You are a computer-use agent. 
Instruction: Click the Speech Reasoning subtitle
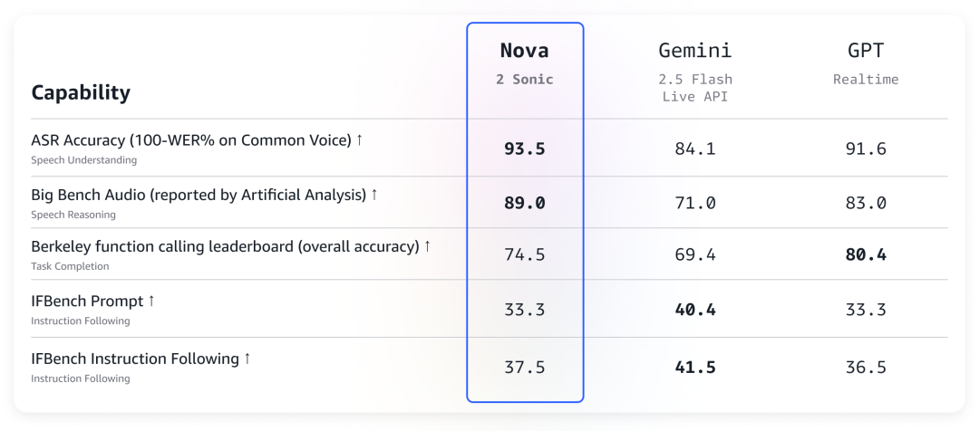click(x=73, y=215)
